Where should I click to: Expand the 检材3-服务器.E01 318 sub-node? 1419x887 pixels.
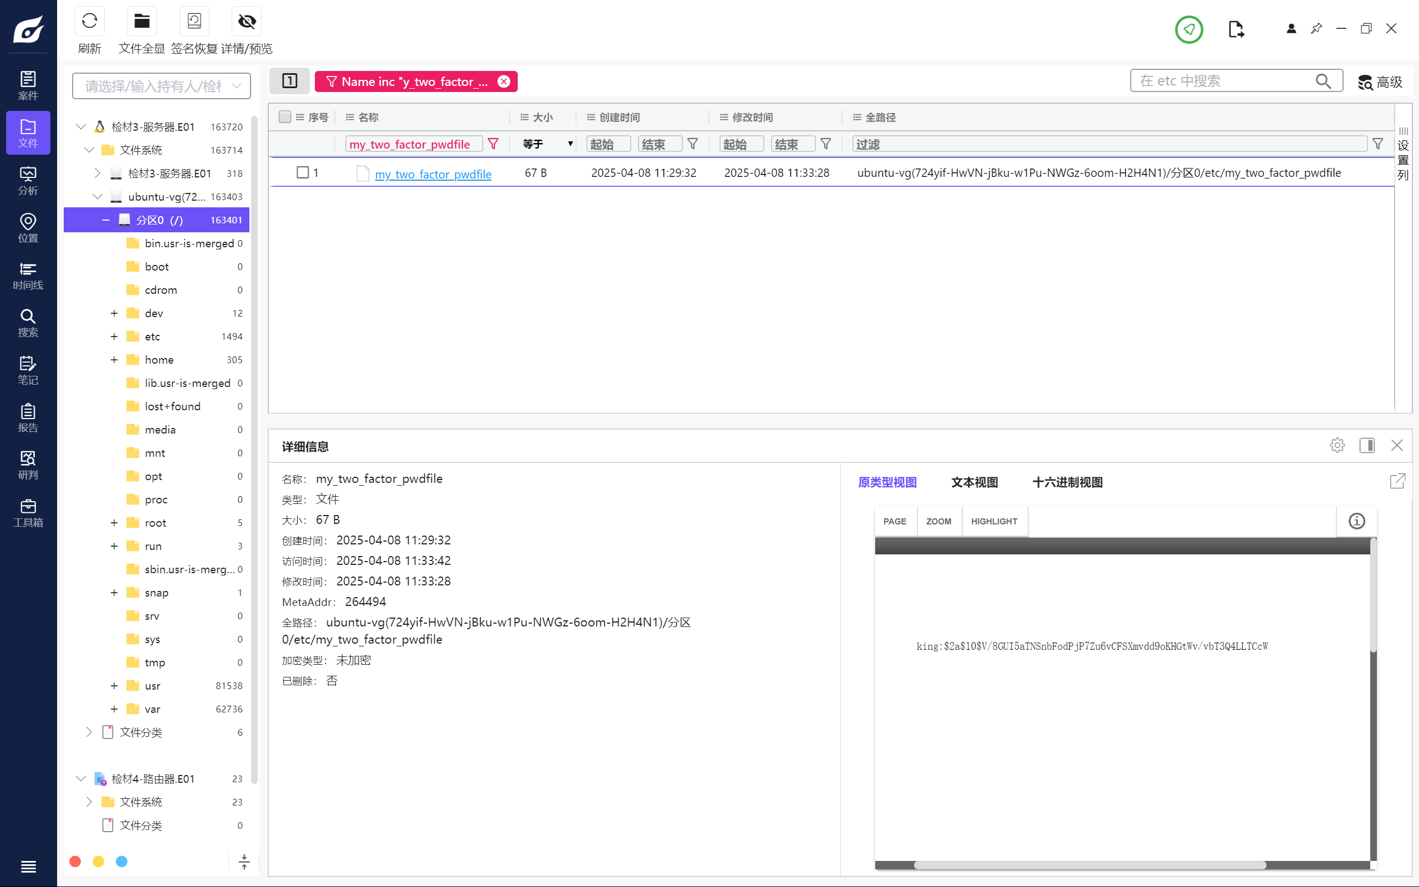[x=98, y=173]
